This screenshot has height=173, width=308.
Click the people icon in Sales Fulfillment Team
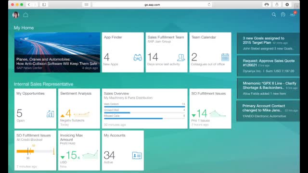(x=181, y=58)
